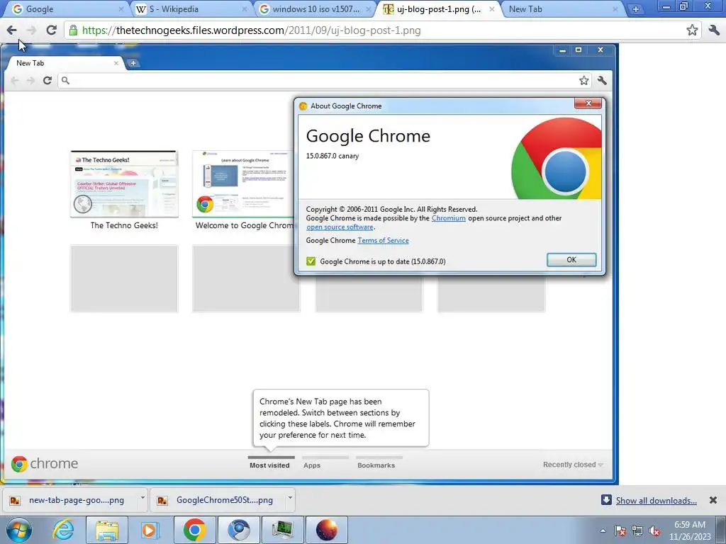
Task: Click the open source software link
Action: click(340, 227)
